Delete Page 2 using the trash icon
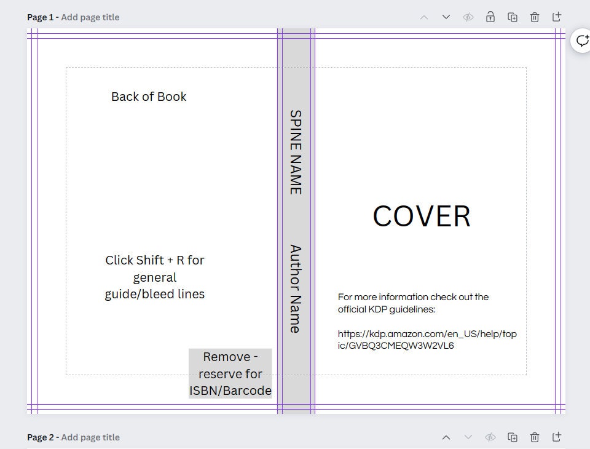The height and width of the screenshot is (449, 590). 534,437
